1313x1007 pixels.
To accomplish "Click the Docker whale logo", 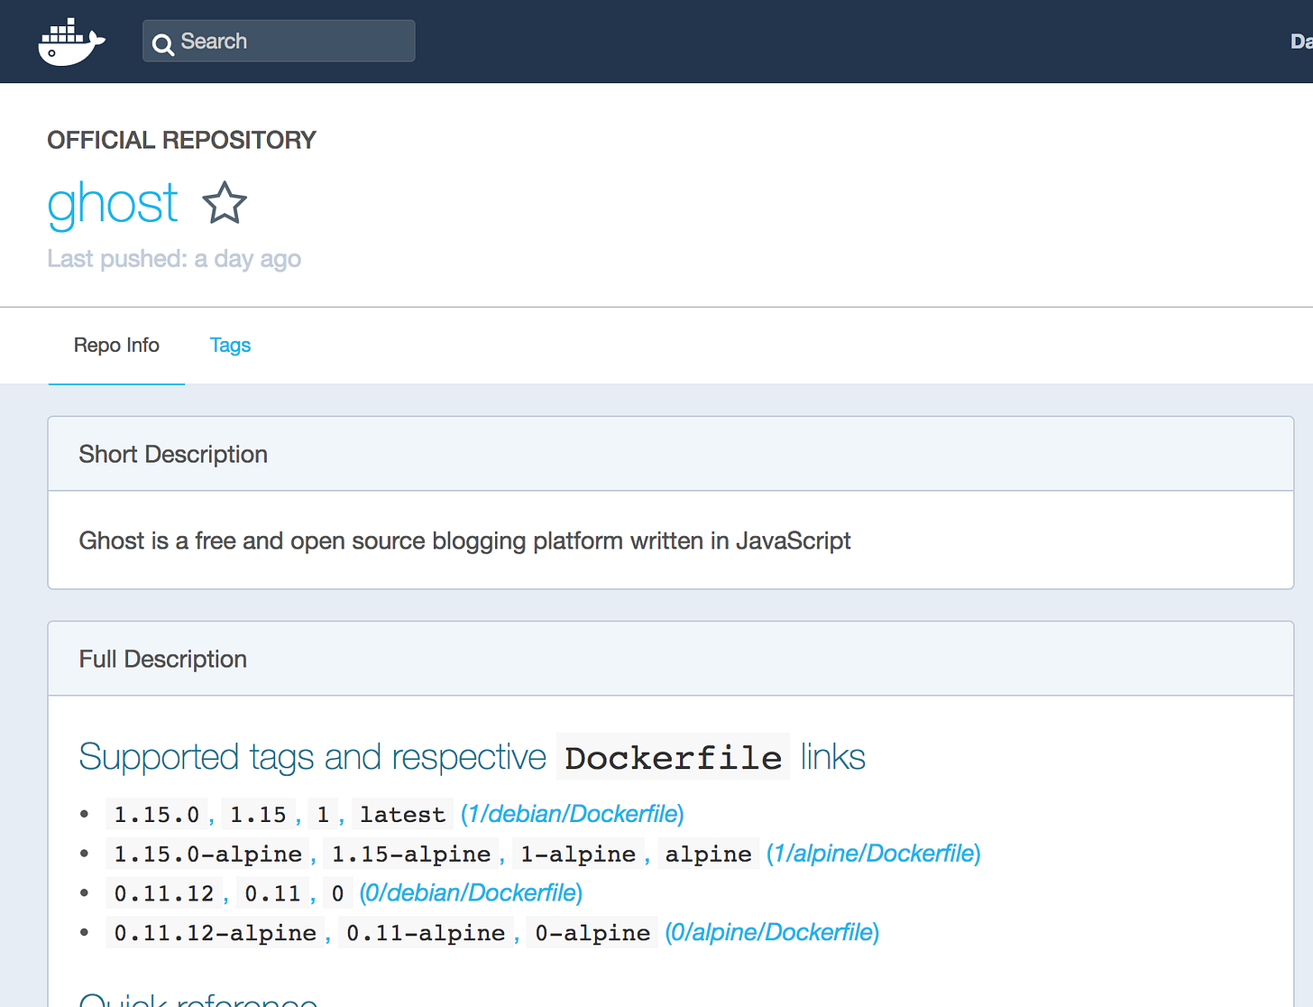I will click(x=71, y=42).
